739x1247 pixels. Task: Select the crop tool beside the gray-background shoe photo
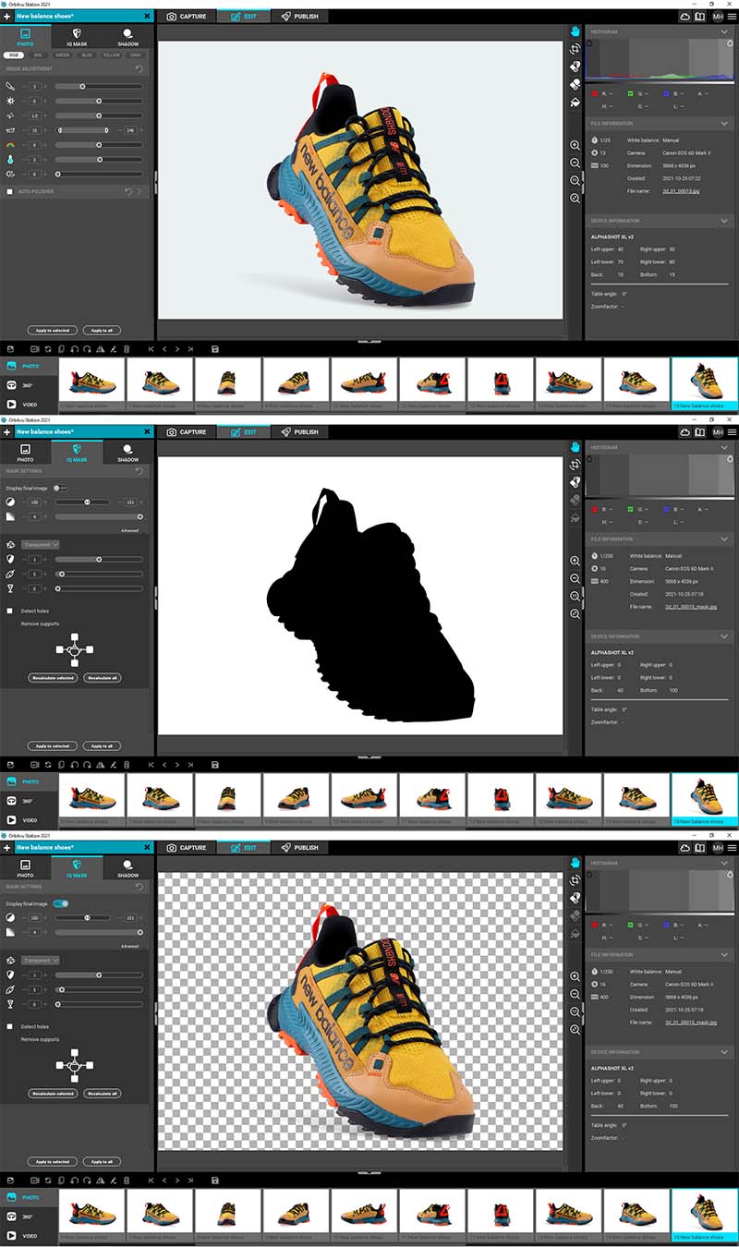(x=575, y=48)
